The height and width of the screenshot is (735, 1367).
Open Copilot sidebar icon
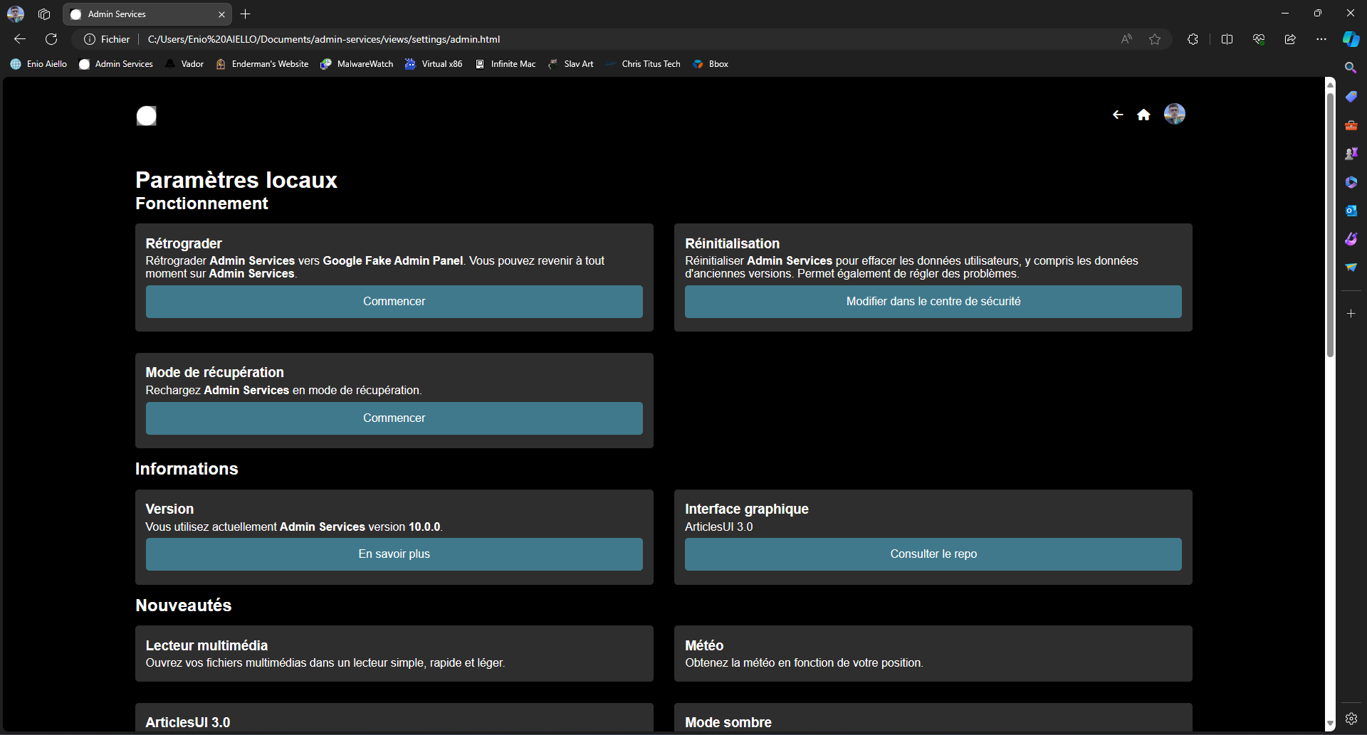click(1351, 39)
